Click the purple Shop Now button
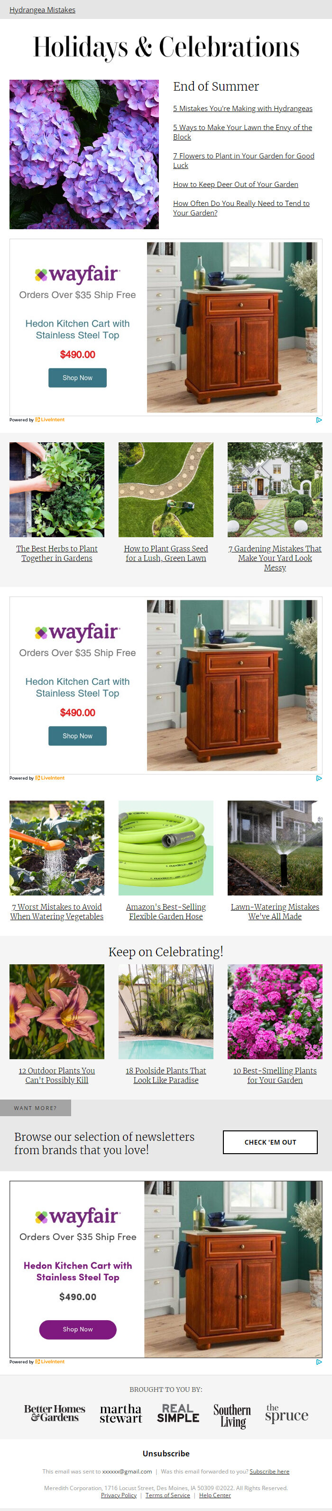The height and width of the screenshot is (1511, 332). point(77,1329)
